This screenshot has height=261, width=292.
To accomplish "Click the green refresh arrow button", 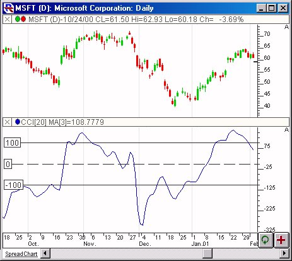I will click(266, 240).
